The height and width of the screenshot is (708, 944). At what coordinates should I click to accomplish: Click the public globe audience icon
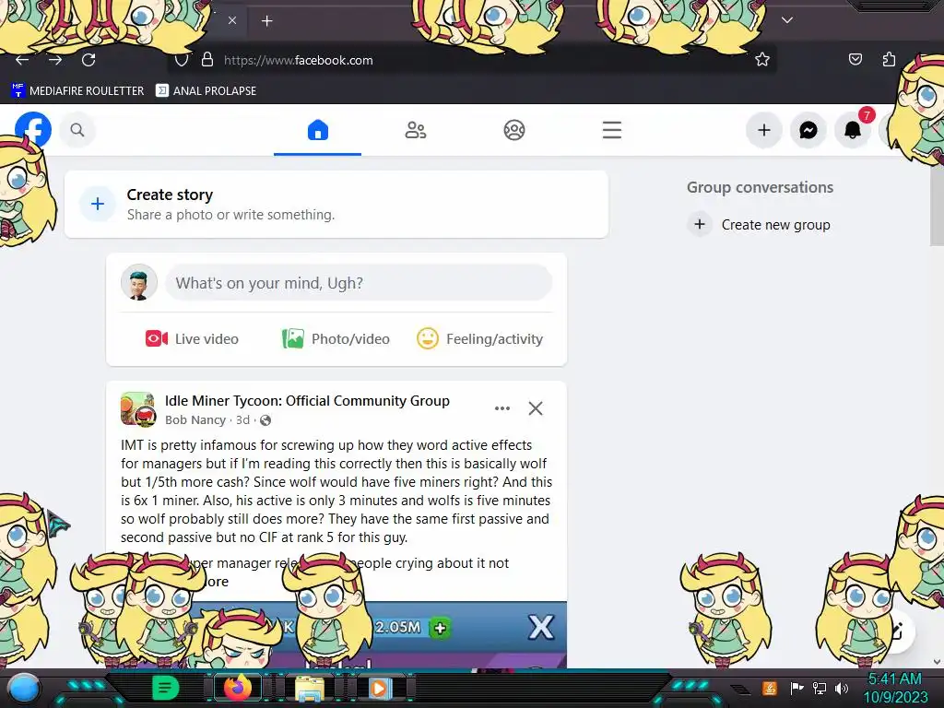pyautogui.click(x=265, y=420)
